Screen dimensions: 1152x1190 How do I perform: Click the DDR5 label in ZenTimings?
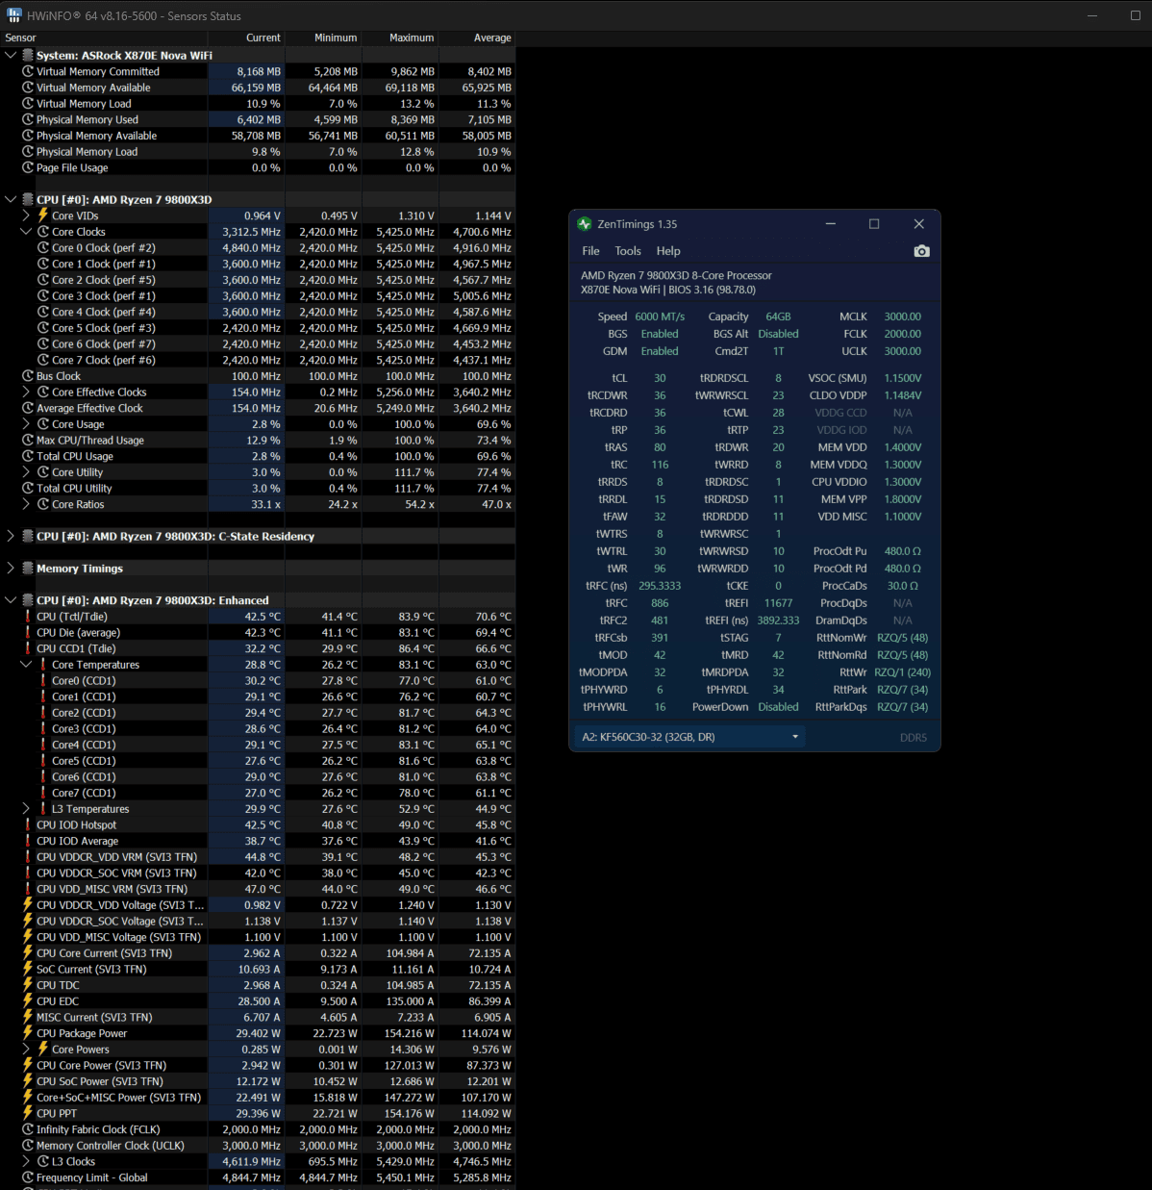tap(914, 738)
